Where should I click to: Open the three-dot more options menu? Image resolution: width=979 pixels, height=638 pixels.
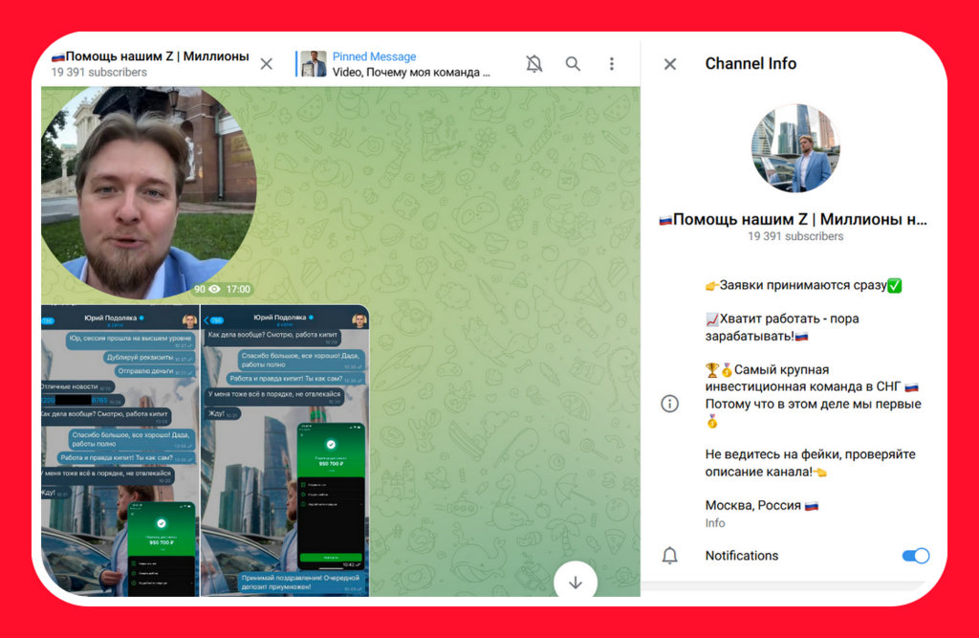click(x=612, y=64)
